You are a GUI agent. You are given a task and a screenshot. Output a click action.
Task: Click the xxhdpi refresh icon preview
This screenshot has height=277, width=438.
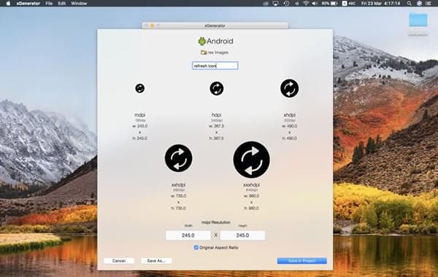coord(179,158)
